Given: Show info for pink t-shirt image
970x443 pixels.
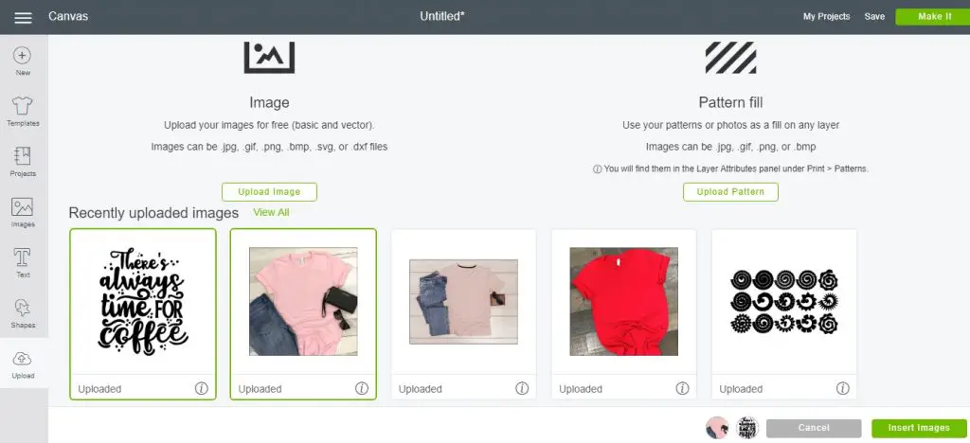Looking at the screenshot, I should [361, 388].
